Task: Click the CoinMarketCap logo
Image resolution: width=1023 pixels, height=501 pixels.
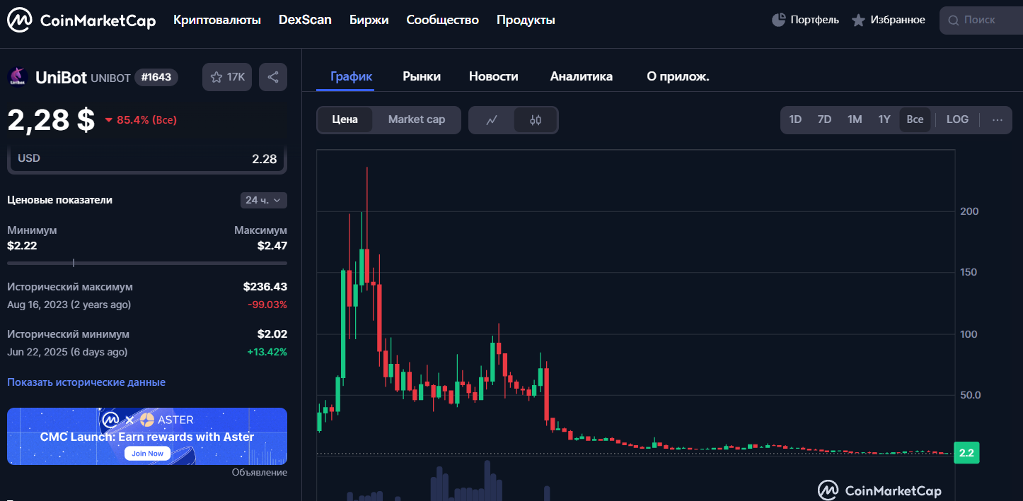Action: [x=81, y=20]
